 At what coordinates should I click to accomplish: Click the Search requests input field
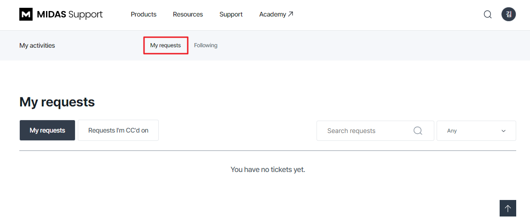pyautogui.click(x=375, y=131)
